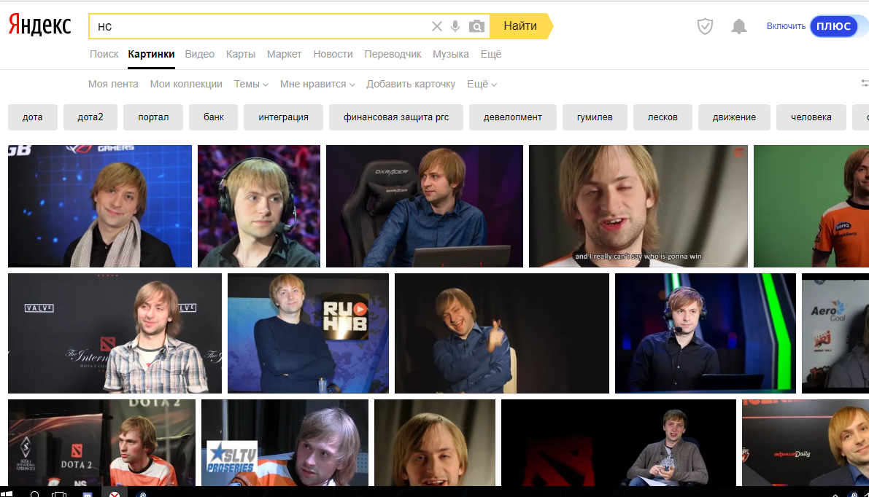Open thumbnail of man seated in grey cardigan
The image size is (869, 497).
coord(619,443)
